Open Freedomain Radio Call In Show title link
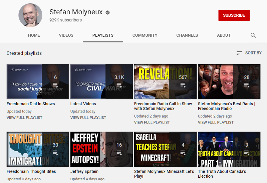 click(x=163, y=106)
